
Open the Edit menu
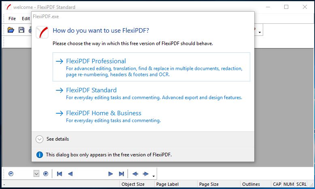(x=26, y=19)
